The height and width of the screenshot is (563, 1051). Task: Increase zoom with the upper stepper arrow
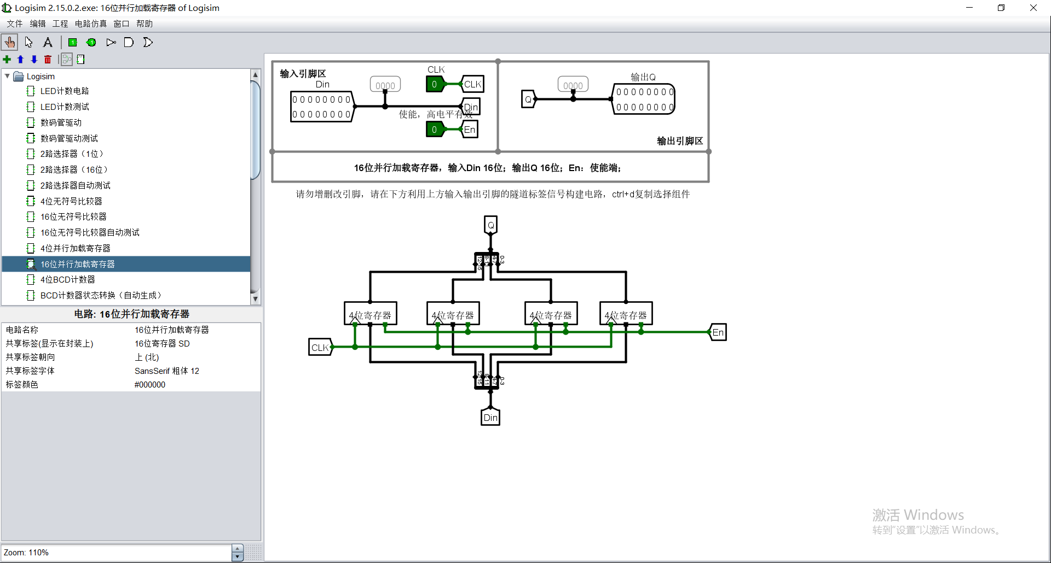click(237, 548)
